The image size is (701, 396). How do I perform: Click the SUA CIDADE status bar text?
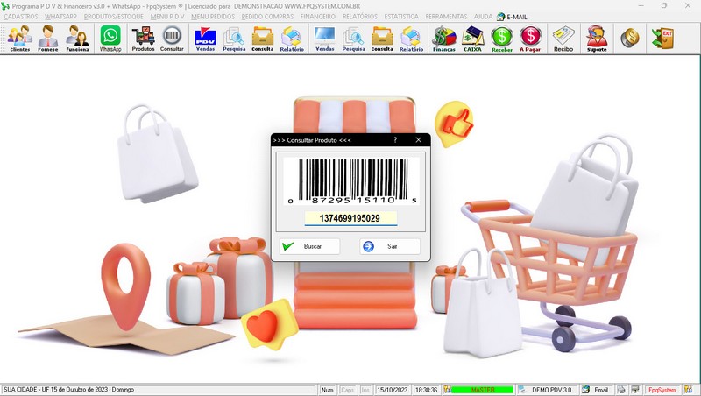pyautogui.click(x=69, y=390)
